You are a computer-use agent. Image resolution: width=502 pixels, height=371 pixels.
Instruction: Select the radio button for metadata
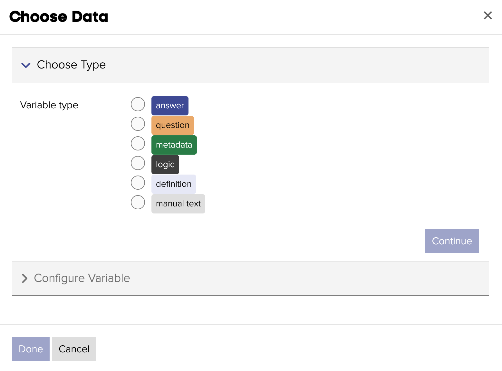pyautogui.click(x=138, y=143)
